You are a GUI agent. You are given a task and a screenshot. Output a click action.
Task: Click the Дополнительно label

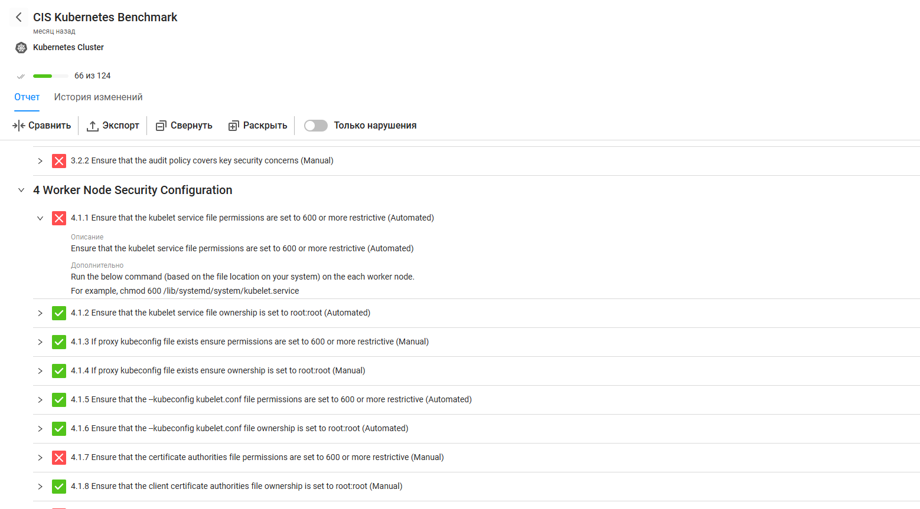coord(97,265)
